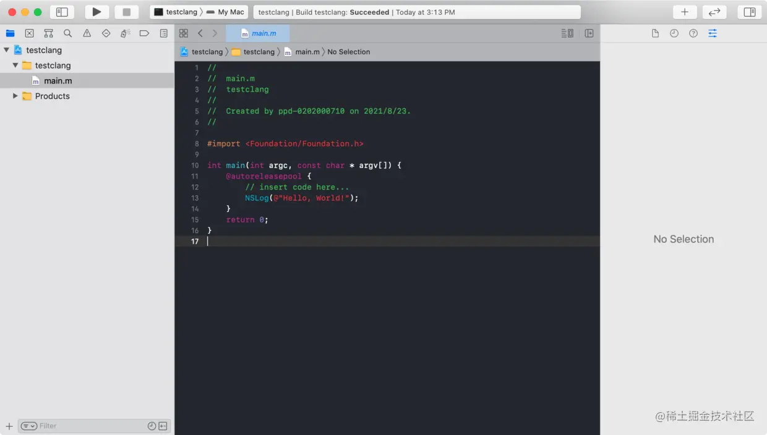Click the @autoreleasepool keyword
Viewport: 767px width, 435px height.
click(x=264, y=176)
